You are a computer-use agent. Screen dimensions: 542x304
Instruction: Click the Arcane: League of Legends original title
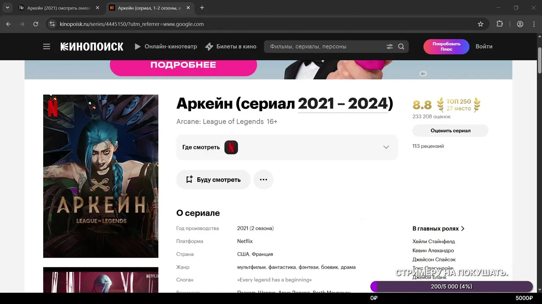[x=220, y=122]
